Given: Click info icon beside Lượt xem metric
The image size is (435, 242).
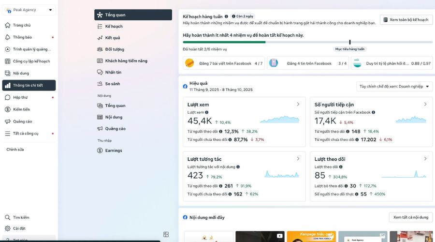Looking at the screenshot, I should pos(207,112).
